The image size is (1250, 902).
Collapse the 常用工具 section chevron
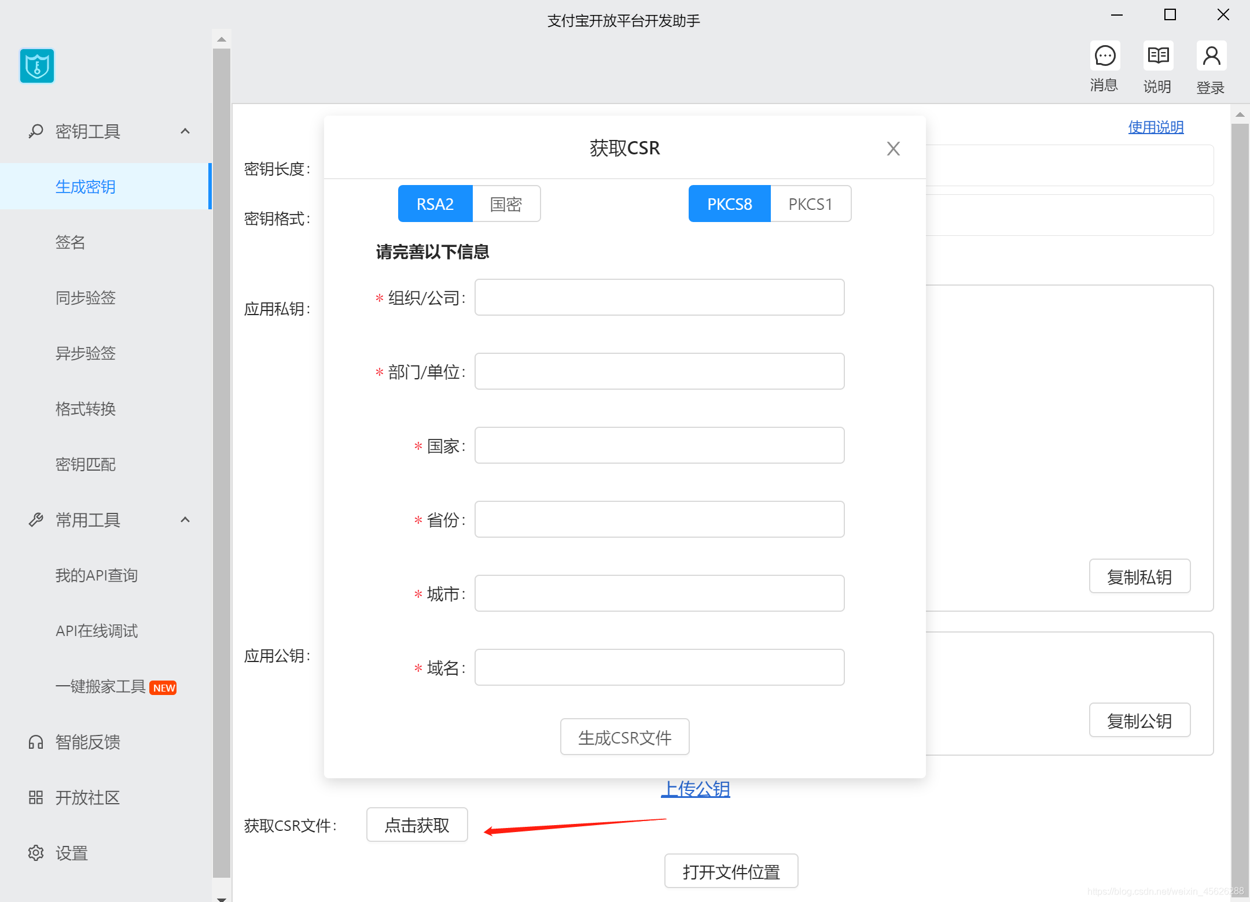pyautogui.click(x=185, y=520)
